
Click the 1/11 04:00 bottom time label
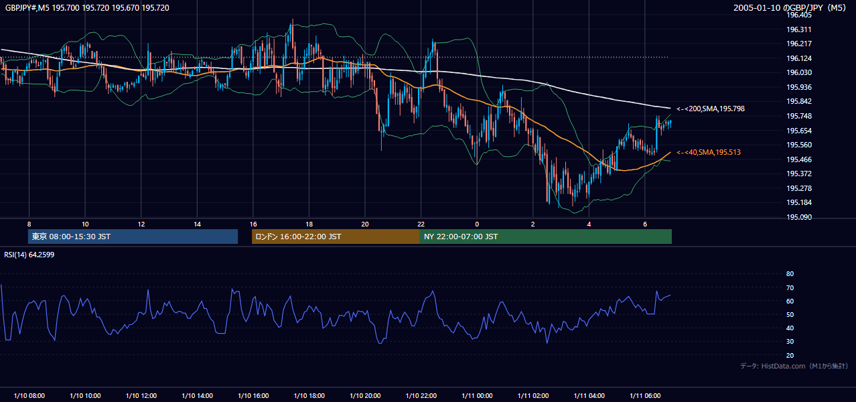589,396
